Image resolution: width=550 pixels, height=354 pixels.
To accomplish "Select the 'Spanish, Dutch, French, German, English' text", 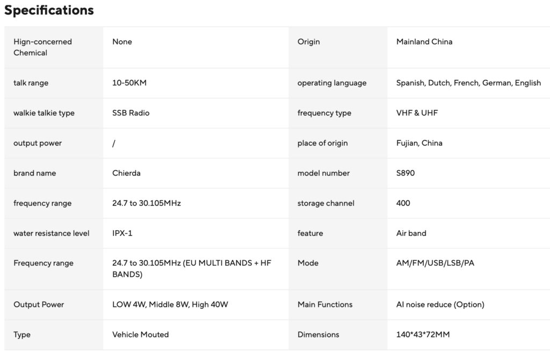I will click(x=468, y=83).
